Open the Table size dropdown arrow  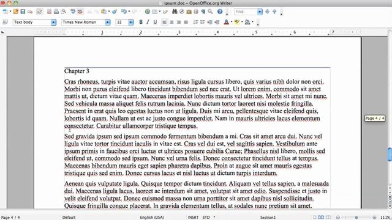[160, 12]
